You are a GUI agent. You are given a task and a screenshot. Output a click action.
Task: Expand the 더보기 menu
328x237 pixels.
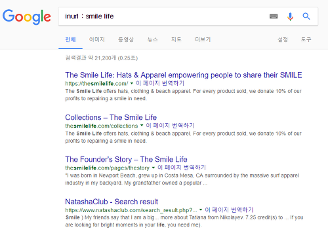(x=203, y=39)
